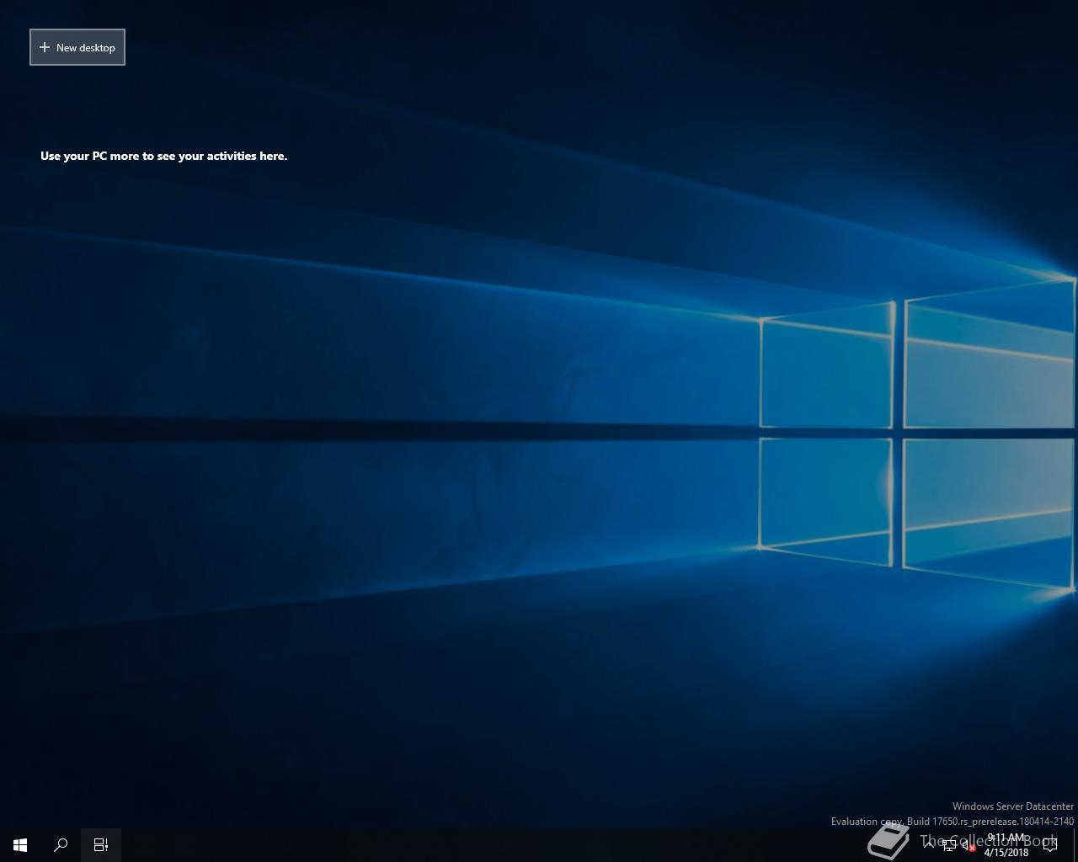Show hidden tray icons chevron
1078x862 pixels.
pos(929,845)
